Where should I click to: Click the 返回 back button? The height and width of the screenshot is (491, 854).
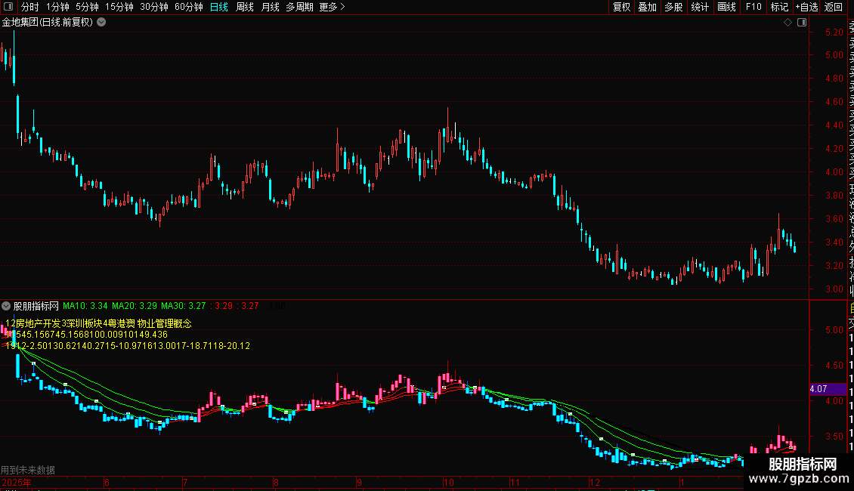[x=834, y=7]
